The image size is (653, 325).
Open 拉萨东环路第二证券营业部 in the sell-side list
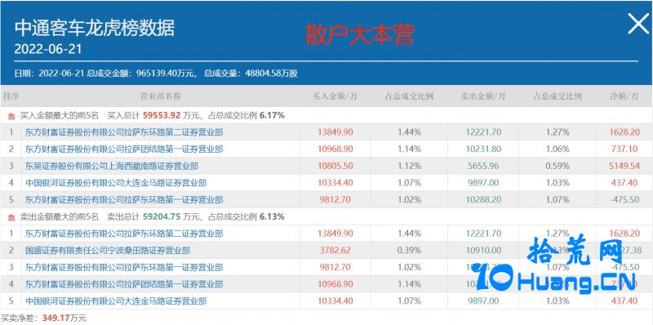(x=124, y=234)
